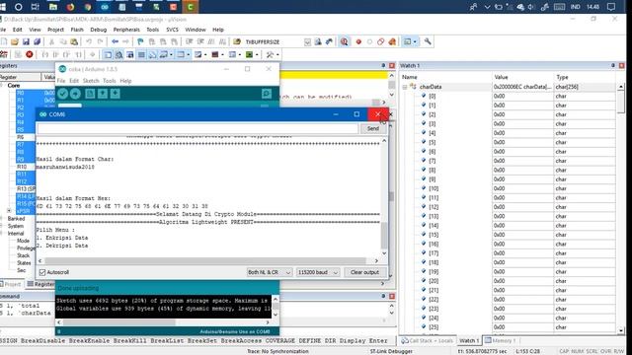Collapse the charData tree node in Watch 1
The image size is (632, 355).
pyautogui.click(x=405, y=87)
